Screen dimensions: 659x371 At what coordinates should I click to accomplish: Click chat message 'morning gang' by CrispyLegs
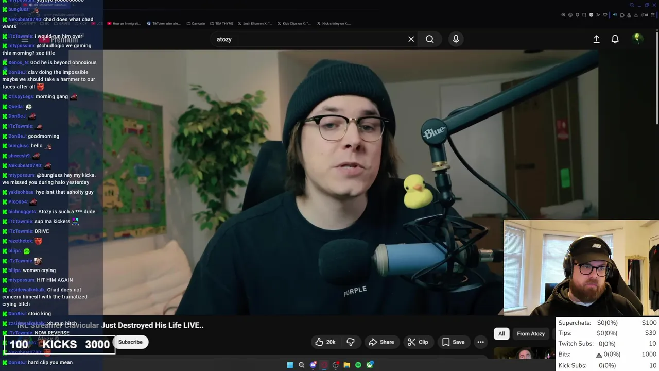51,96
